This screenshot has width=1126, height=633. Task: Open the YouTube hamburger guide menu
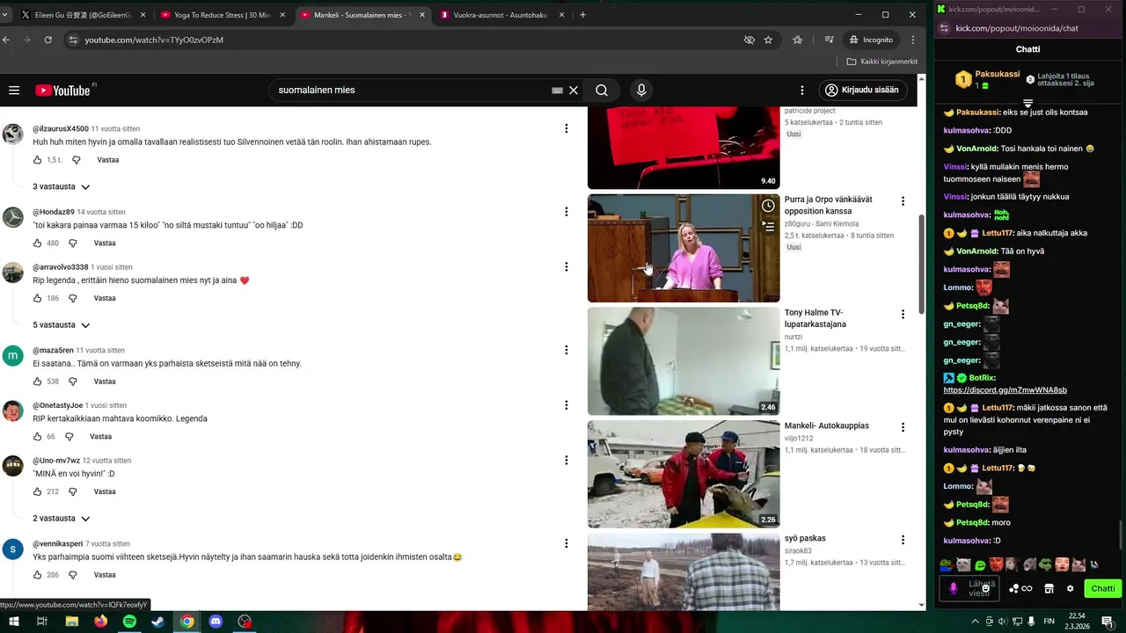pos(14,90)
